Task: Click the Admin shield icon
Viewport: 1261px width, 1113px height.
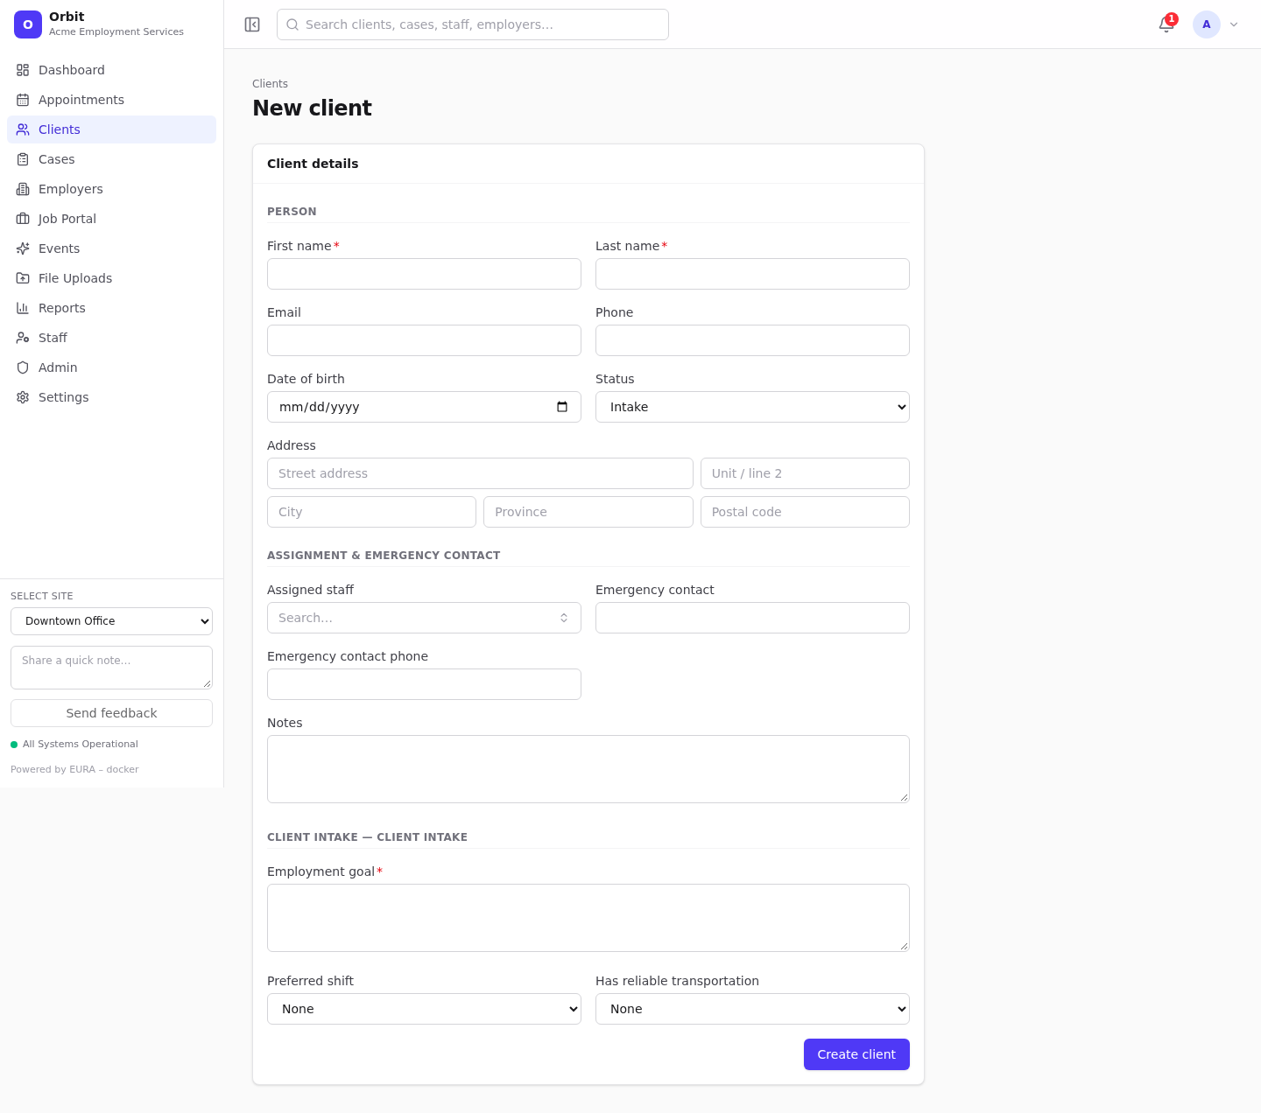Action: click(23, 367)
